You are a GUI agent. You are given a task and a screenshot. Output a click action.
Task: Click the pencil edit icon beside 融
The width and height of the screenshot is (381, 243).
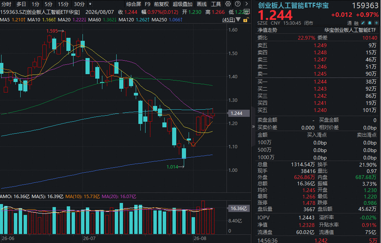tap(363, 23)
